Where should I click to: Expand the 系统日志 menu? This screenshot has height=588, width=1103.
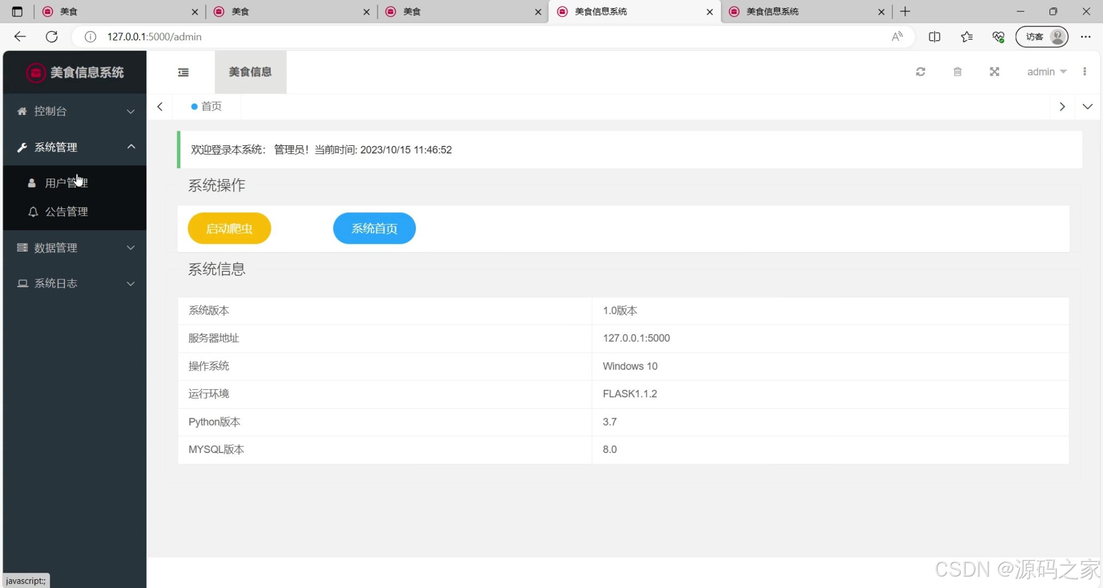75,283
